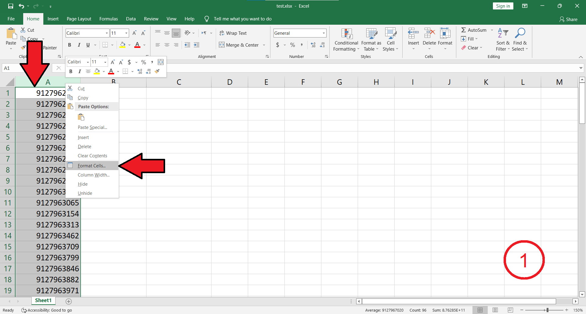Toggle Bold in the ribbon Font group
586x314 pixels.
click(70, 45)
